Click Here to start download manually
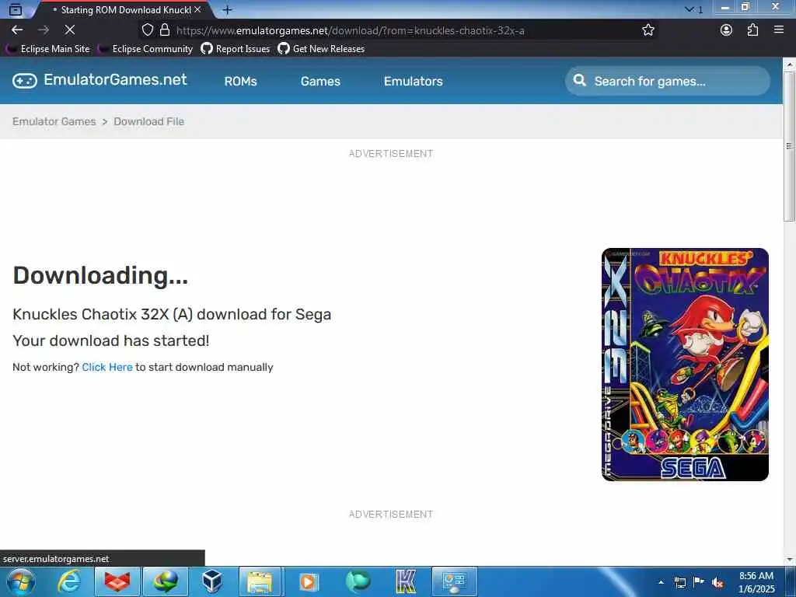 (x=107, y=367)
